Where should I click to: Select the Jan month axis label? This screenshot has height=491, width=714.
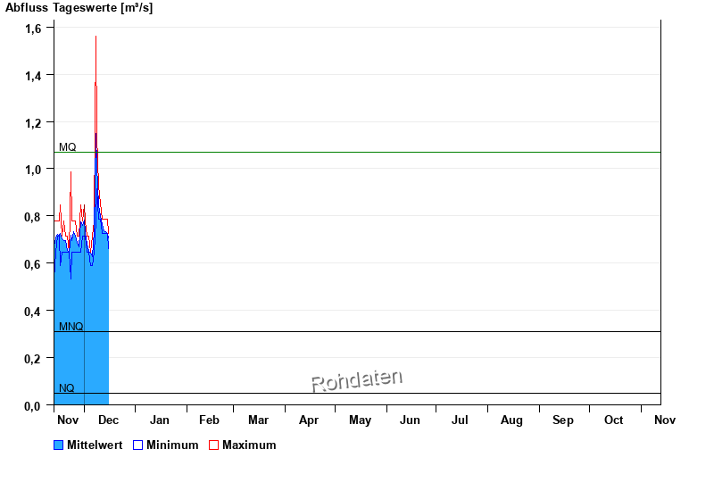160,420
